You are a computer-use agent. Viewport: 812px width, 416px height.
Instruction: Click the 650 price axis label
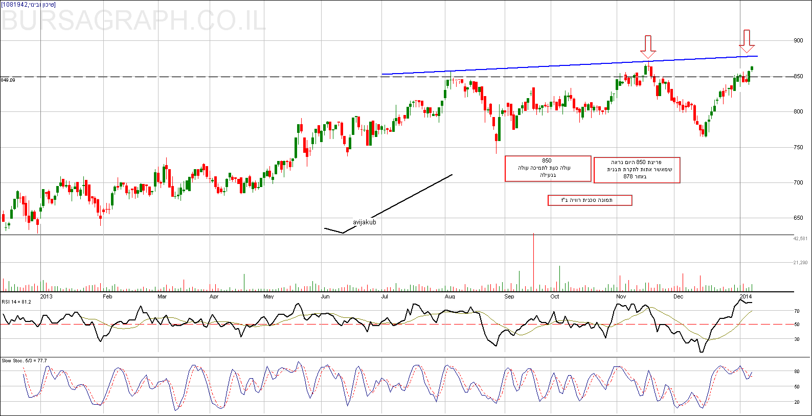(798, 218)
